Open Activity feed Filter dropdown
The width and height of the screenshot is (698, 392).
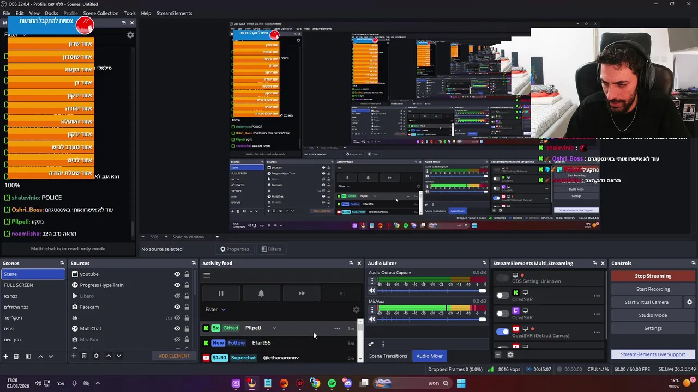click(x=215, y=309)
